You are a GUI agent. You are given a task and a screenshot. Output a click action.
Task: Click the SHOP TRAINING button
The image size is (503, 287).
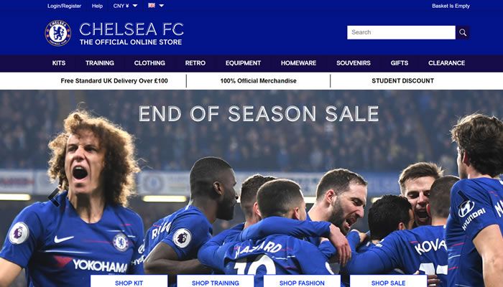coord(216,281)
